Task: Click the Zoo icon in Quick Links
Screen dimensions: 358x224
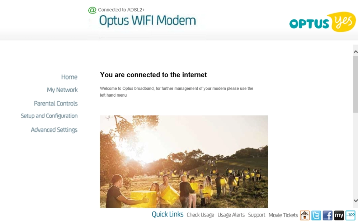Action: pos(350,215)
